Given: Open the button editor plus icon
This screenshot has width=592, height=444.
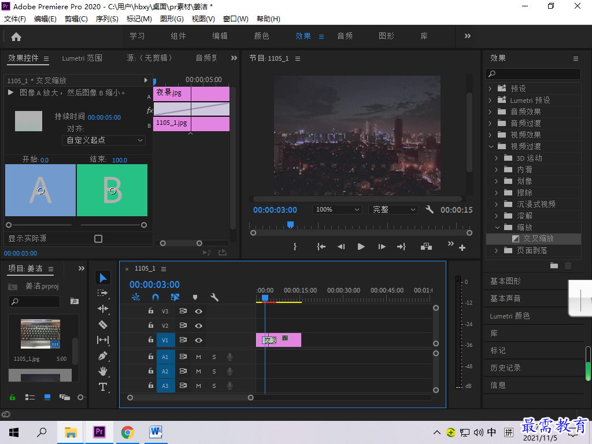Looking at the screenshot, I should (x=462, y=247).
